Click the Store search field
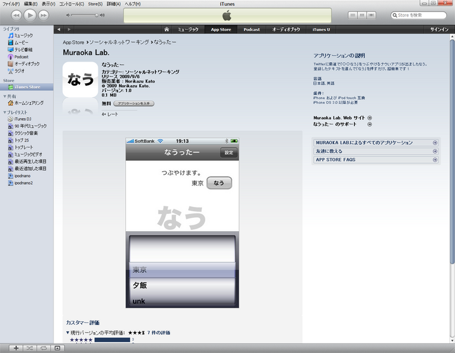 [418, 15]
